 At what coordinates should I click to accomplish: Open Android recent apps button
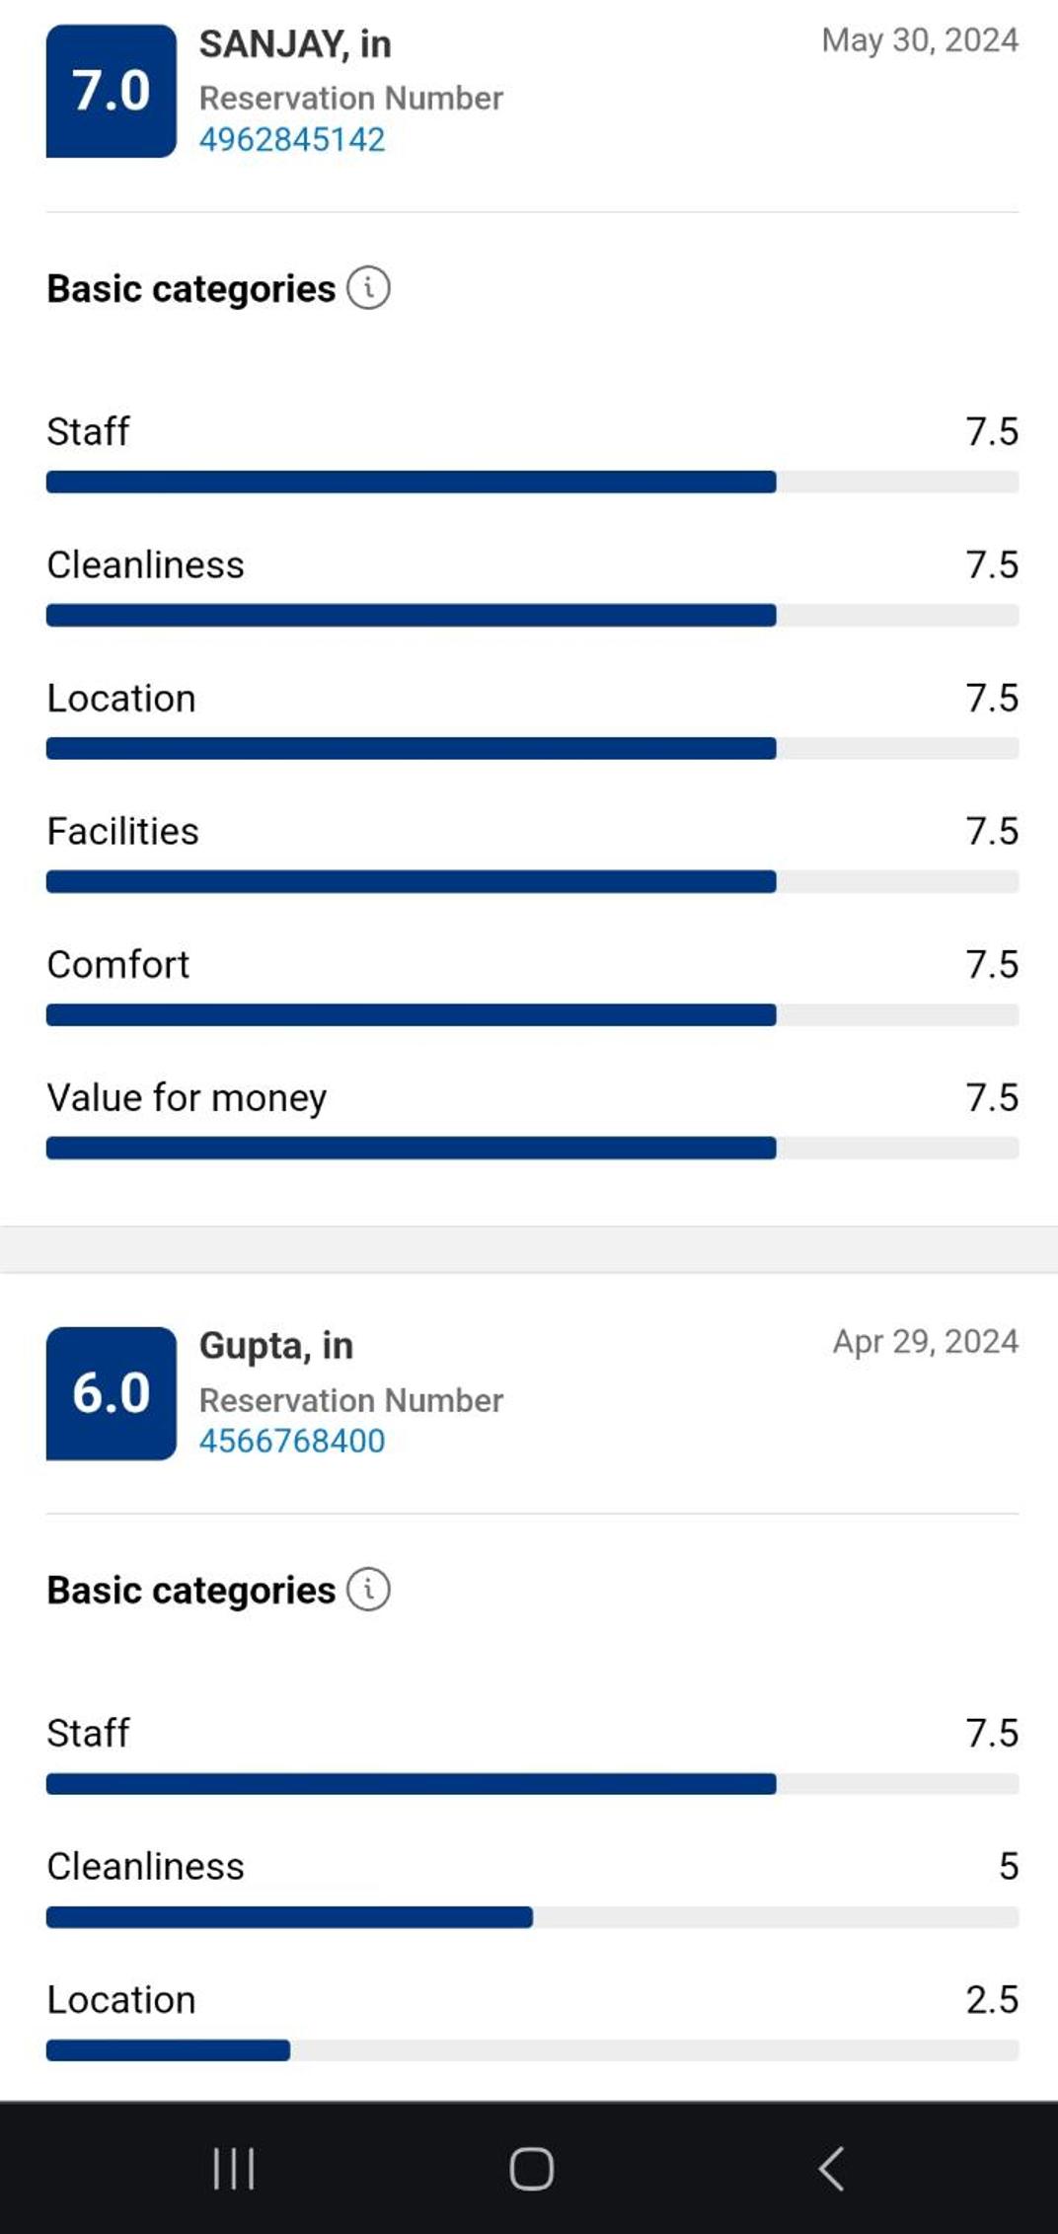[234, 2168]
